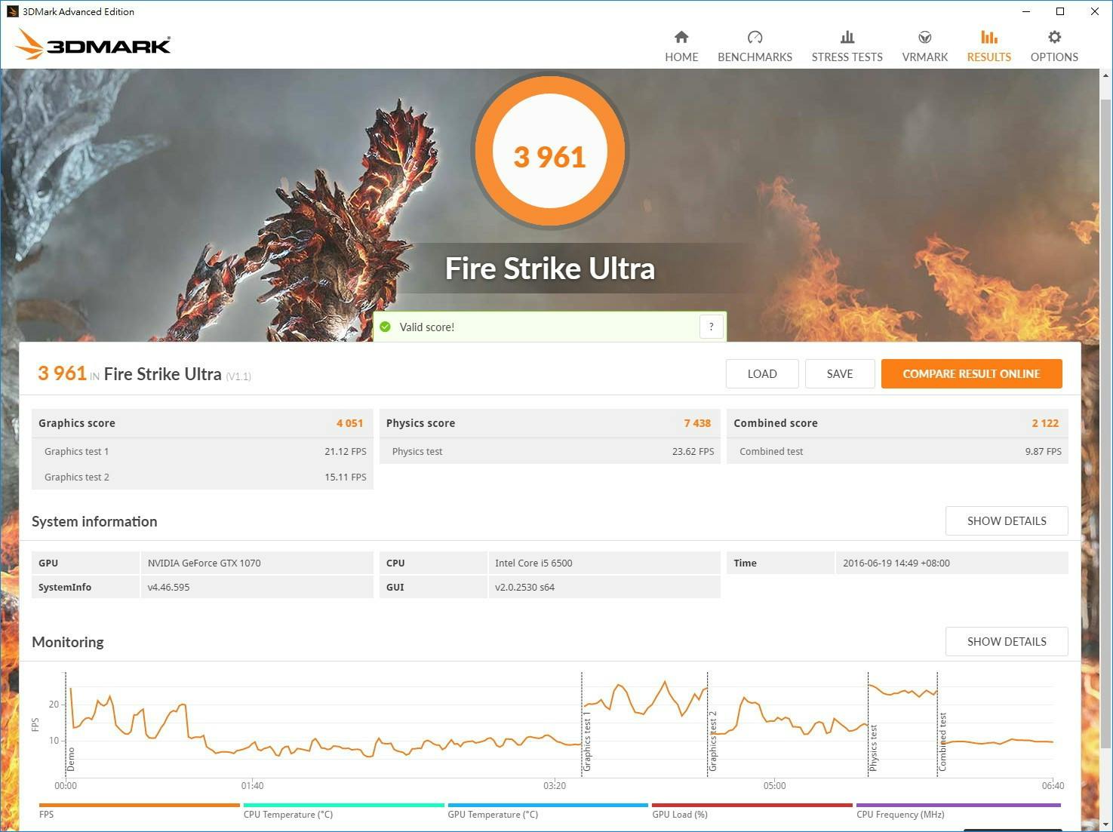Open the VRMark tab
The width and height of the screenshot is (1113, 832).
(924, 46)
